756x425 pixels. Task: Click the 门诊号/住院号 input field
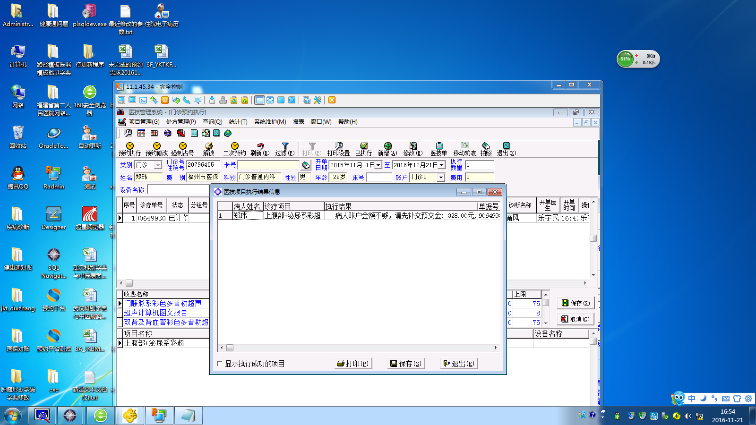[x=203, y=165]
